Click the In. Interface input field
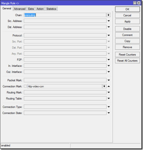 [x=65, y=66]
